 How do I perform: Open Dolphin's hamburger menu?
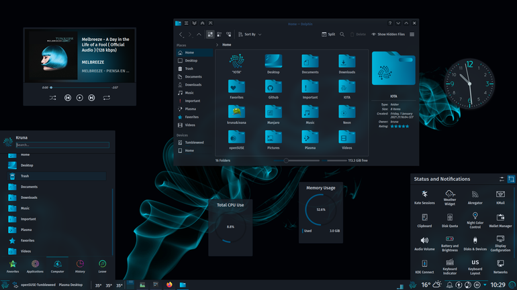[412, 34]
